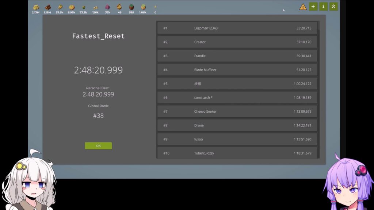Select the pumpkin icon showing 6.95k
Viewport: 374px width, 210px height.
tap(72, 7)
